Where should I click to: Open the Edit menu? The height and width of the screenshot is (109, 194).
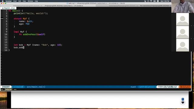click(x=20, y=1)
